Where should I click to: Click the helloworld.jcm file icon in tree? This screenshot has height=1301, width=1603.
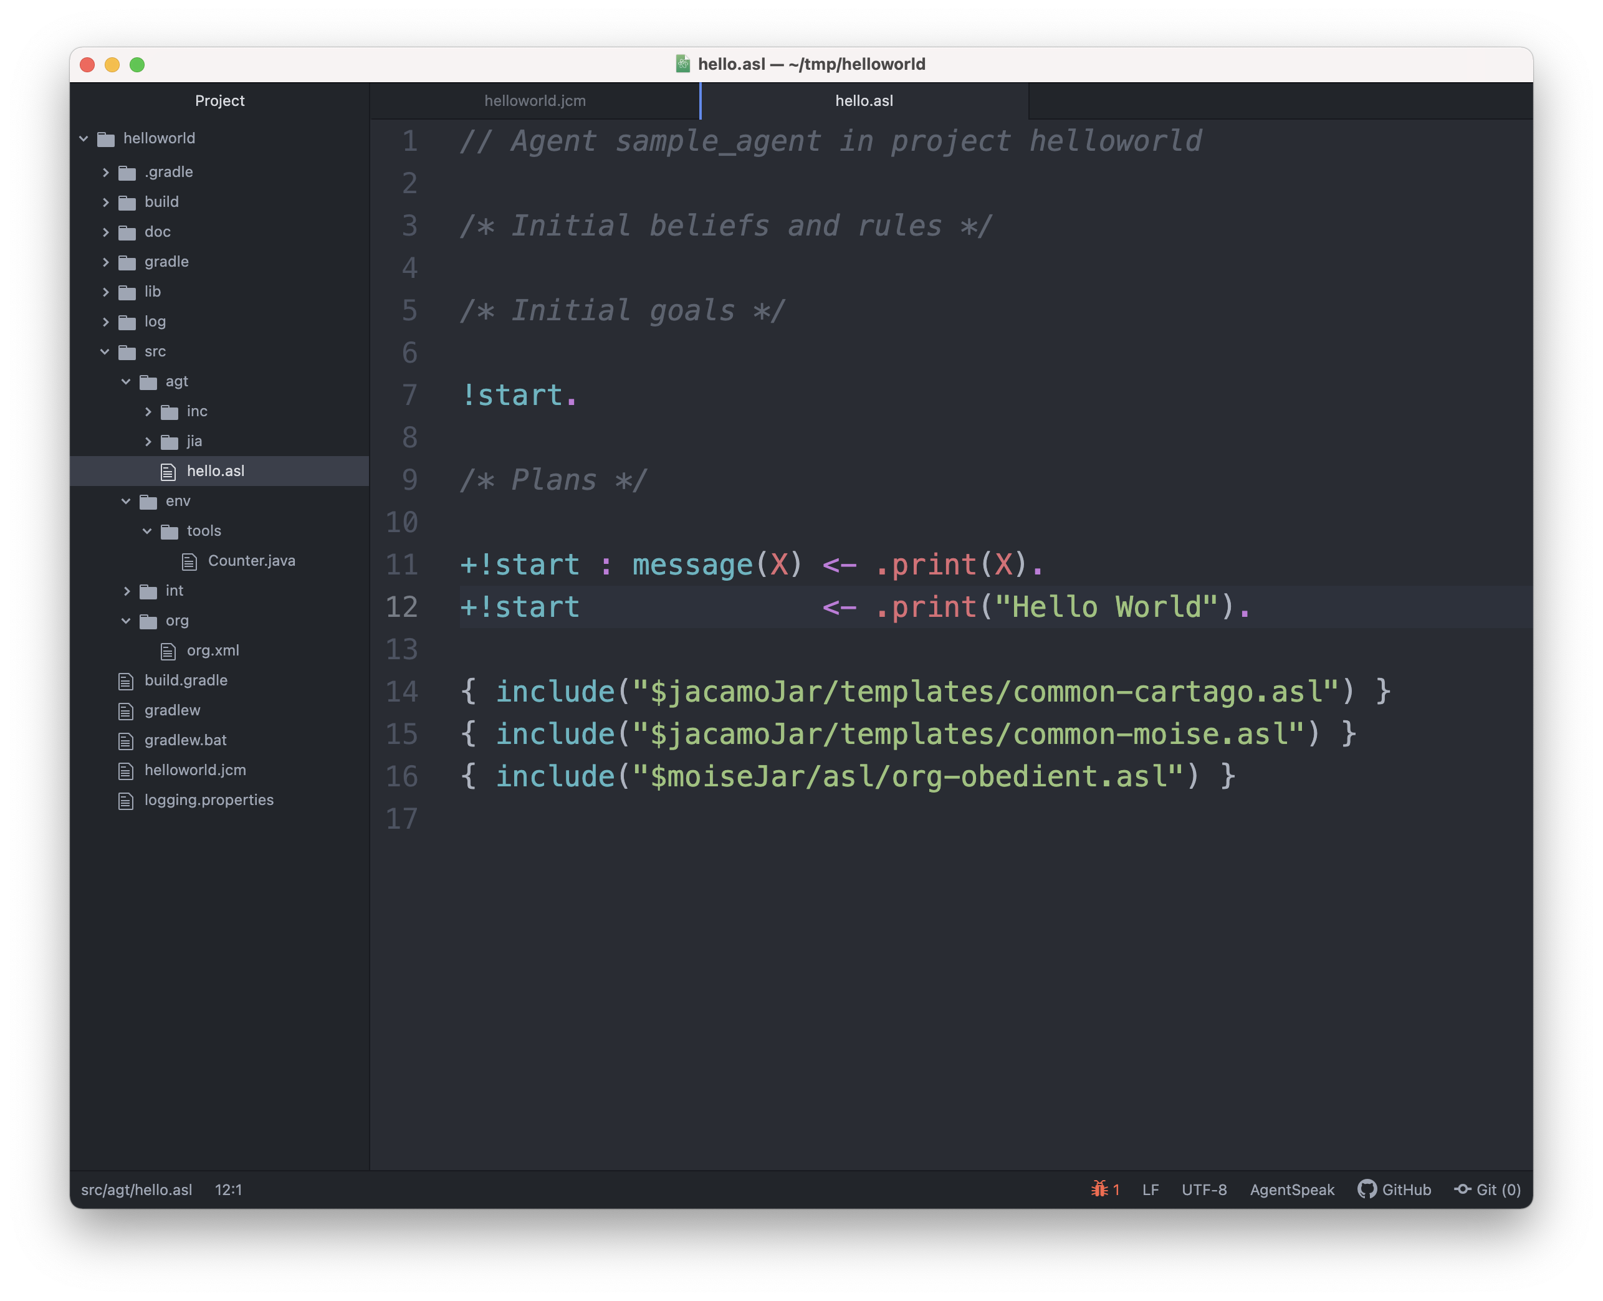126,771
